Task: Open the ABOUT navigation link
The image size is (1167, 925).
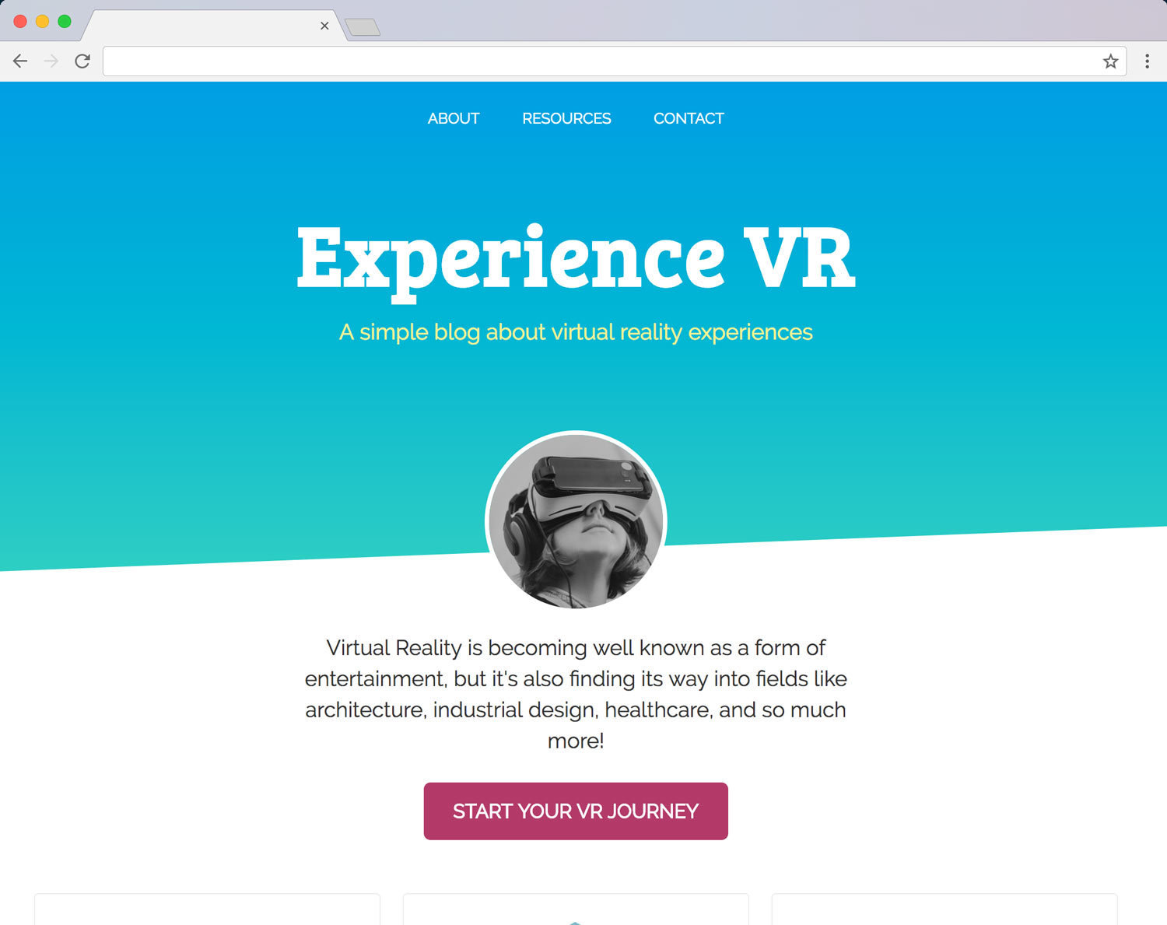Action: 454,118
